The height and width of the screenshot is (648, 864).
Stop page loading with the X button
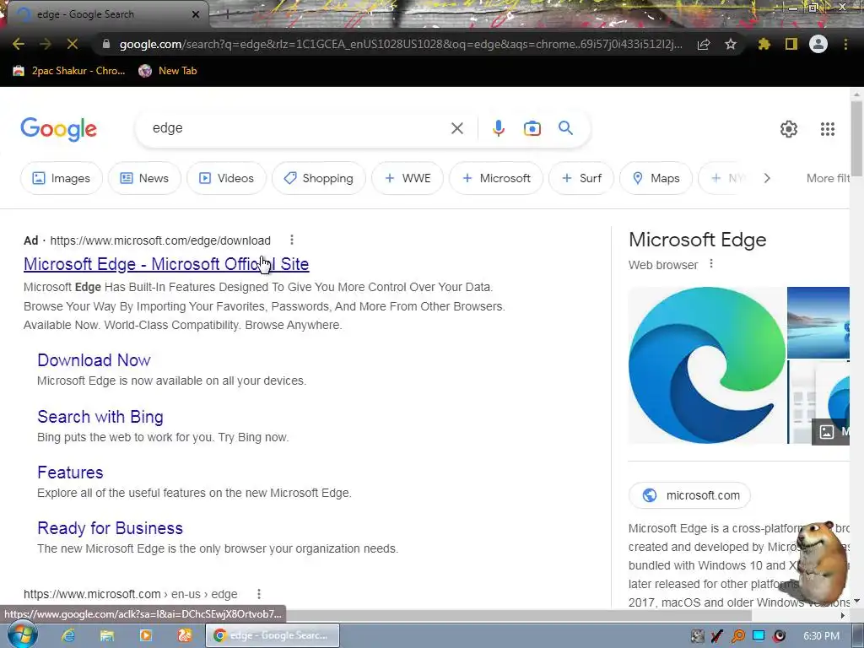(73, 44)
